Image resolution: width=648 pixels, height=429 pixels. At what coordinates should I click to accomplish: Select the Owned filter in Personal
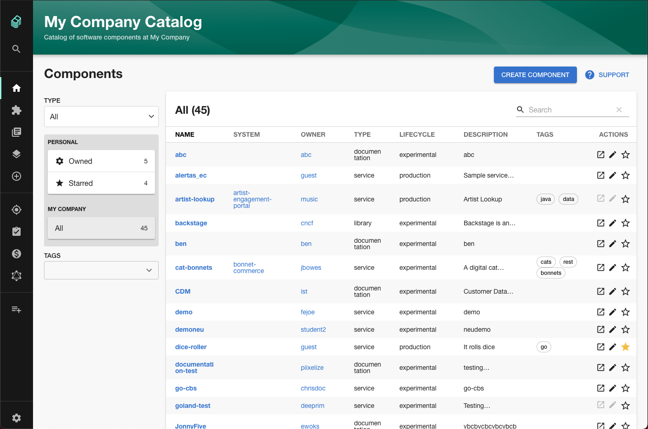click(x=101, y=161)
